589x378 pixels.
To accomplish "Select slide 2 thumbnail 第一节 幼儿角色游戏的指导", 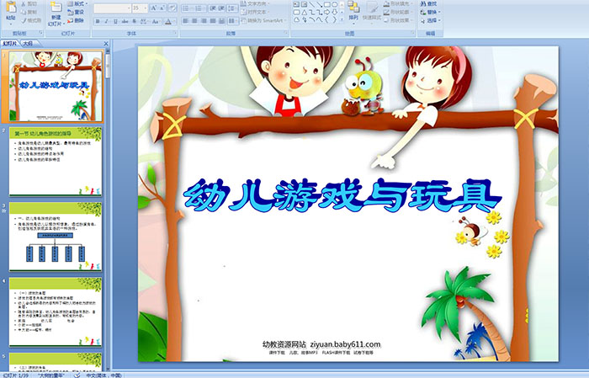I will point(56,161).
